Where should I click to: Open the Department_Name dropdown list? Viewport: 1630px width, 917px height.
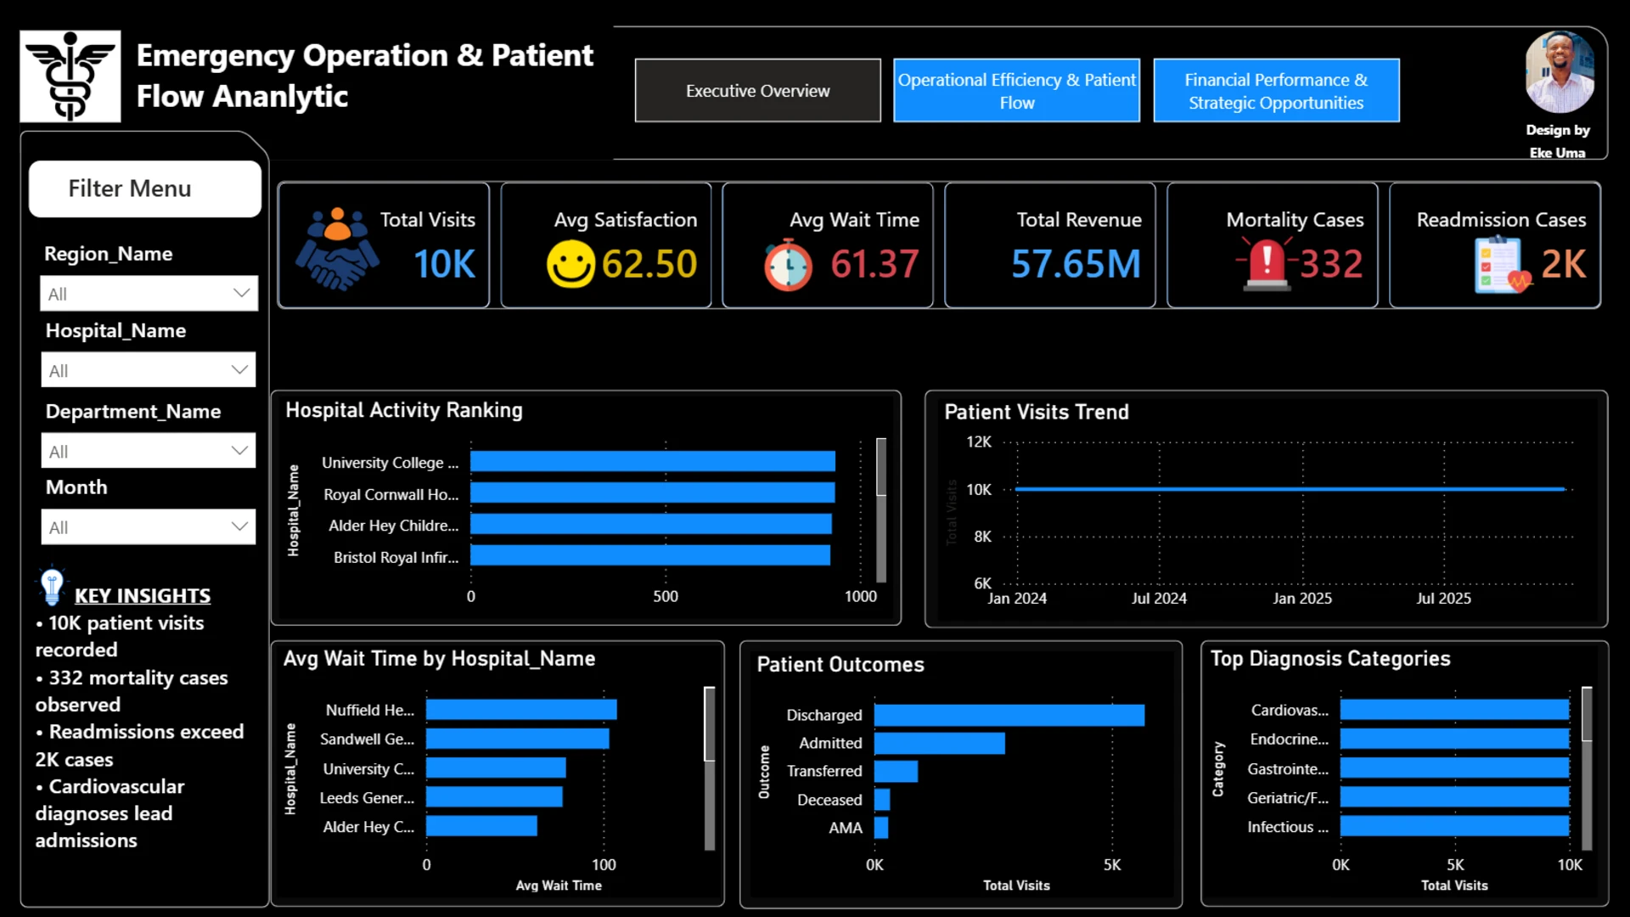(149, 451)
